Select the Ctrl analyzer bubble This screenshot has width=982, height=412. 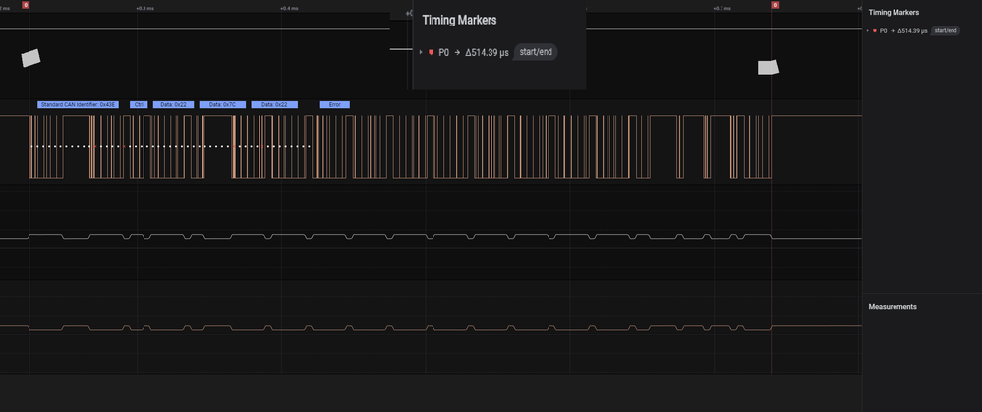pyautogui.click(x=139, y=104)
